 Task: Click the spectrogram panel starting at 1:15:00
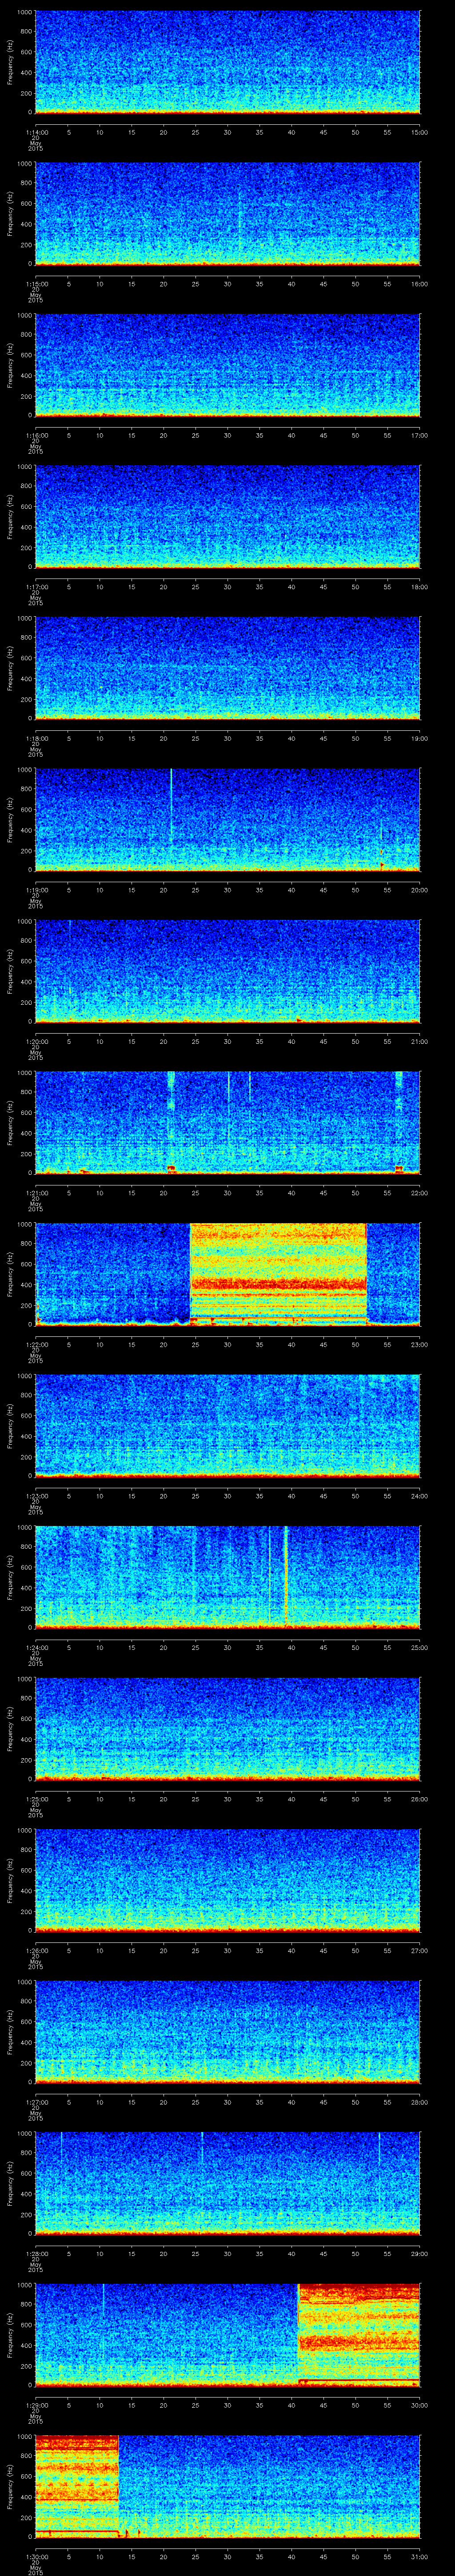(x=227, y=214)
